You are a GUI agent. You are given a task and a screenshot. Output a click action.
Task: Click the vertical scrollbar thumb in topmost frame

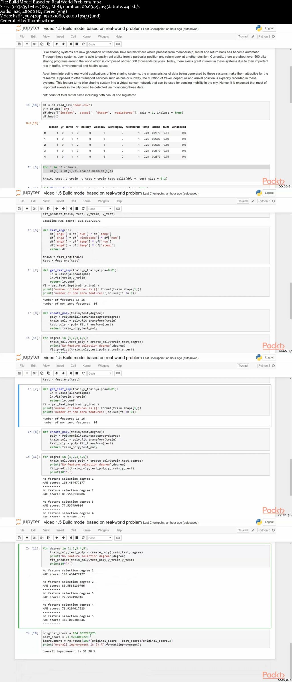pos(291,84)
